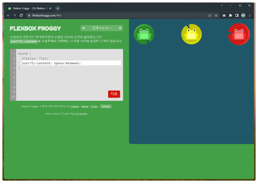This screenshot has width=257, height=182.
Task: Open the Settings button
Action: [x=106, y=107]
